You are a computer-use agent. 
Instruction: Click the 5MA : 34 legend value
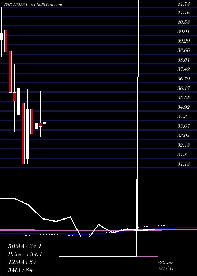point(20,270)
